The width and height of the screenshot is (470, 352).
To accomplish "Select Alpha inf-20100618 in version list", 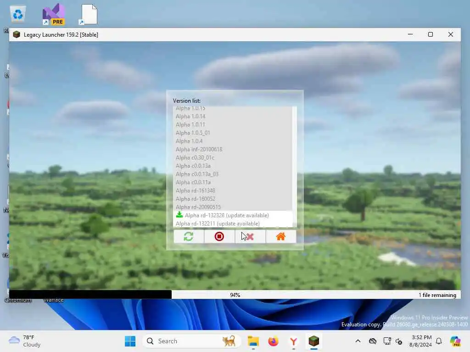I will [233, 149].
